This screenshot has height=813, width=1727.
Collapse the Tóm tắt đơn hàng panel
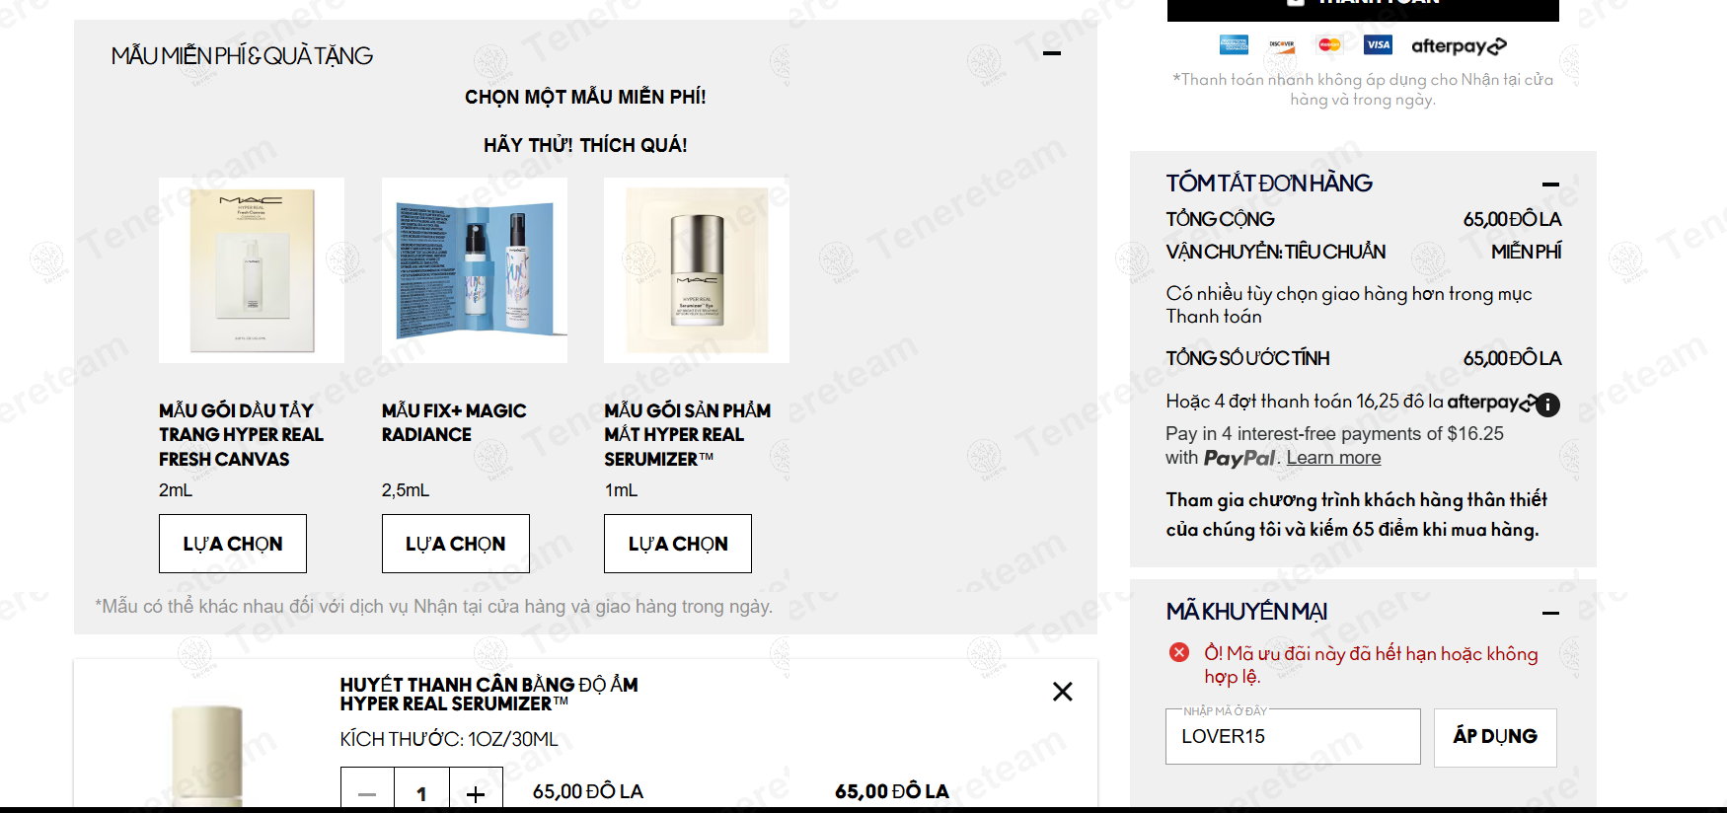click(1550, 185)
